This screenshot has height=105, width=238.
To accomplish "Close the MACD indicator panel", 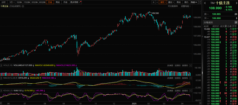I will pos(191,78).
